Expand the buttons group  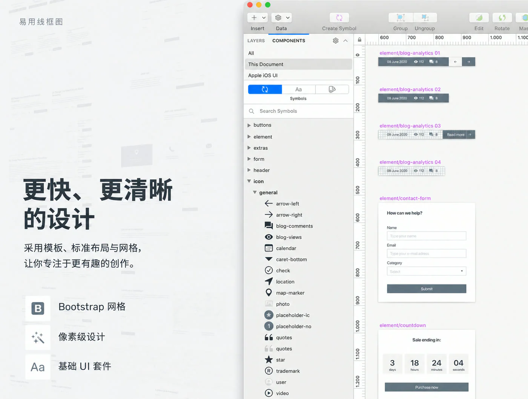(x=249, y=125)
